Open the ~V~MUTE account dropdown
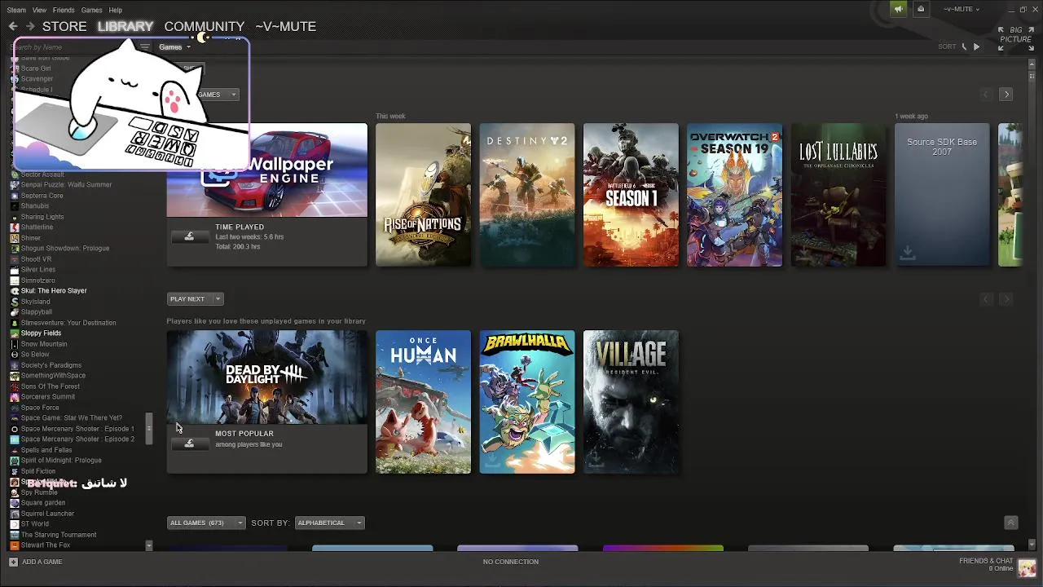 tap(962, 9)
